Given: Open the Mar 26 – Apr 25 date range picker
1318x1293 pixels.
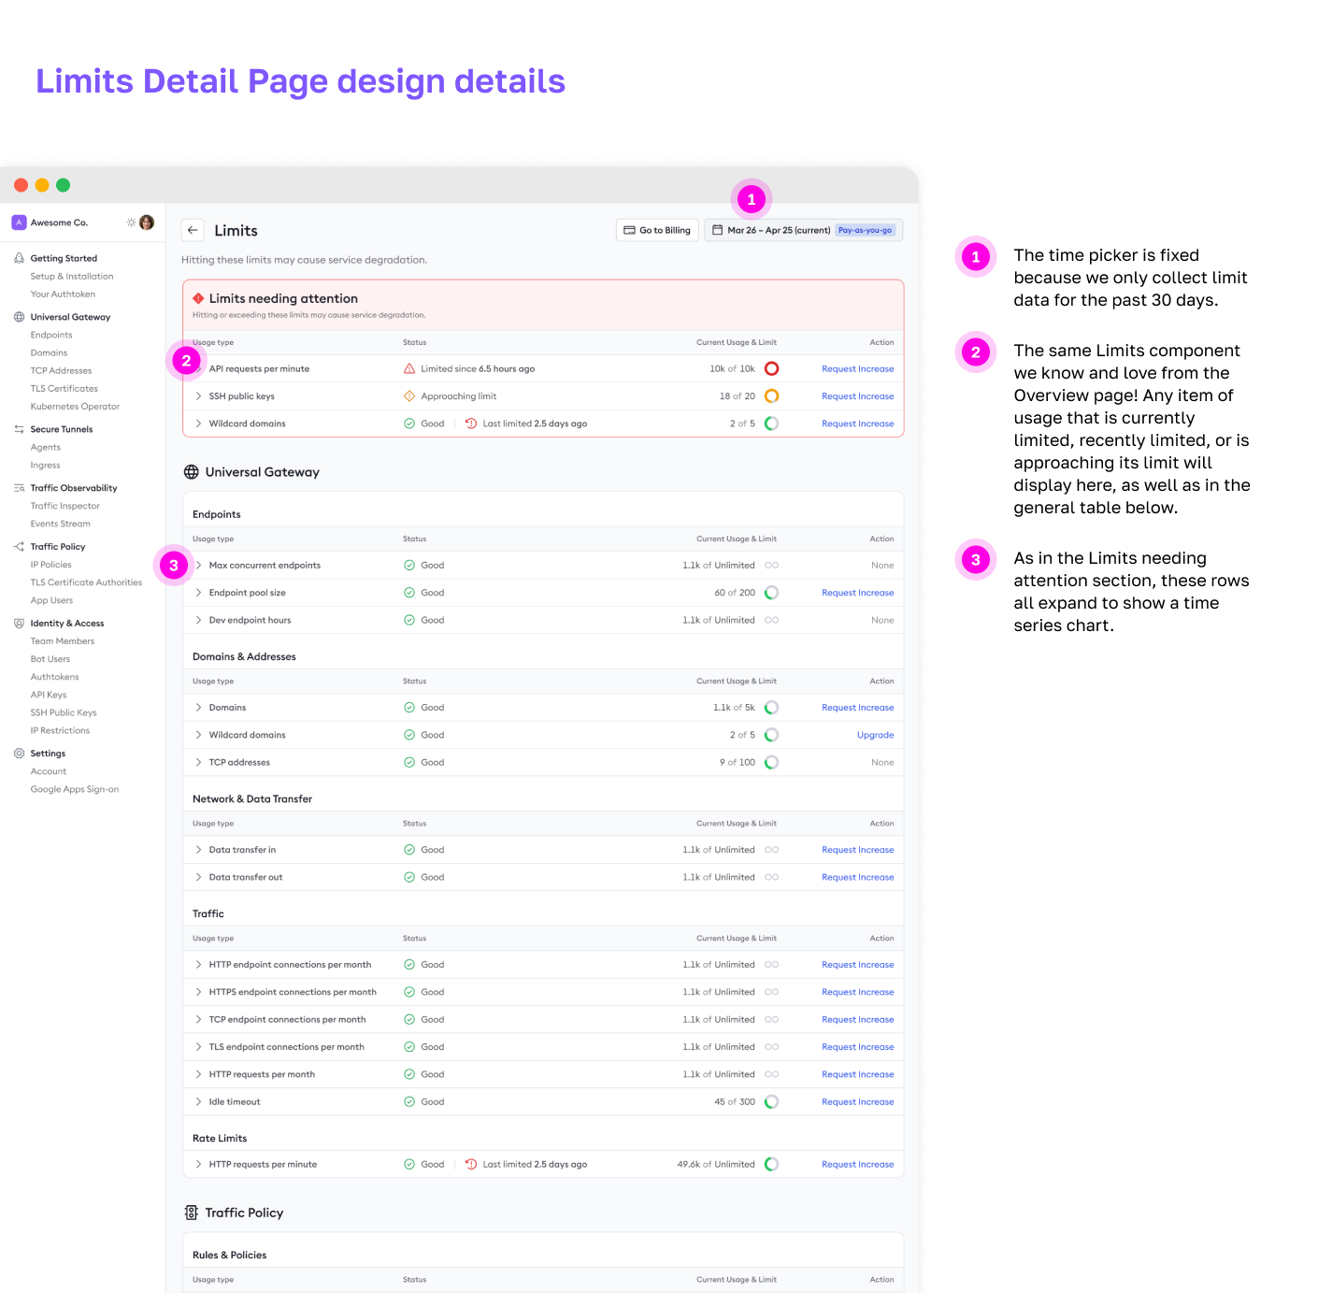Looking at the screenshot, I should [803, 230].
